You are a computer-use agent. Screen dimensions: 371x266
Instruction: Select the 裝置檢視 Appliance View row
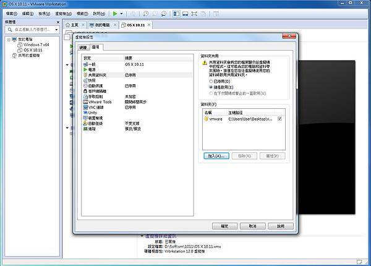click(137, 118)
